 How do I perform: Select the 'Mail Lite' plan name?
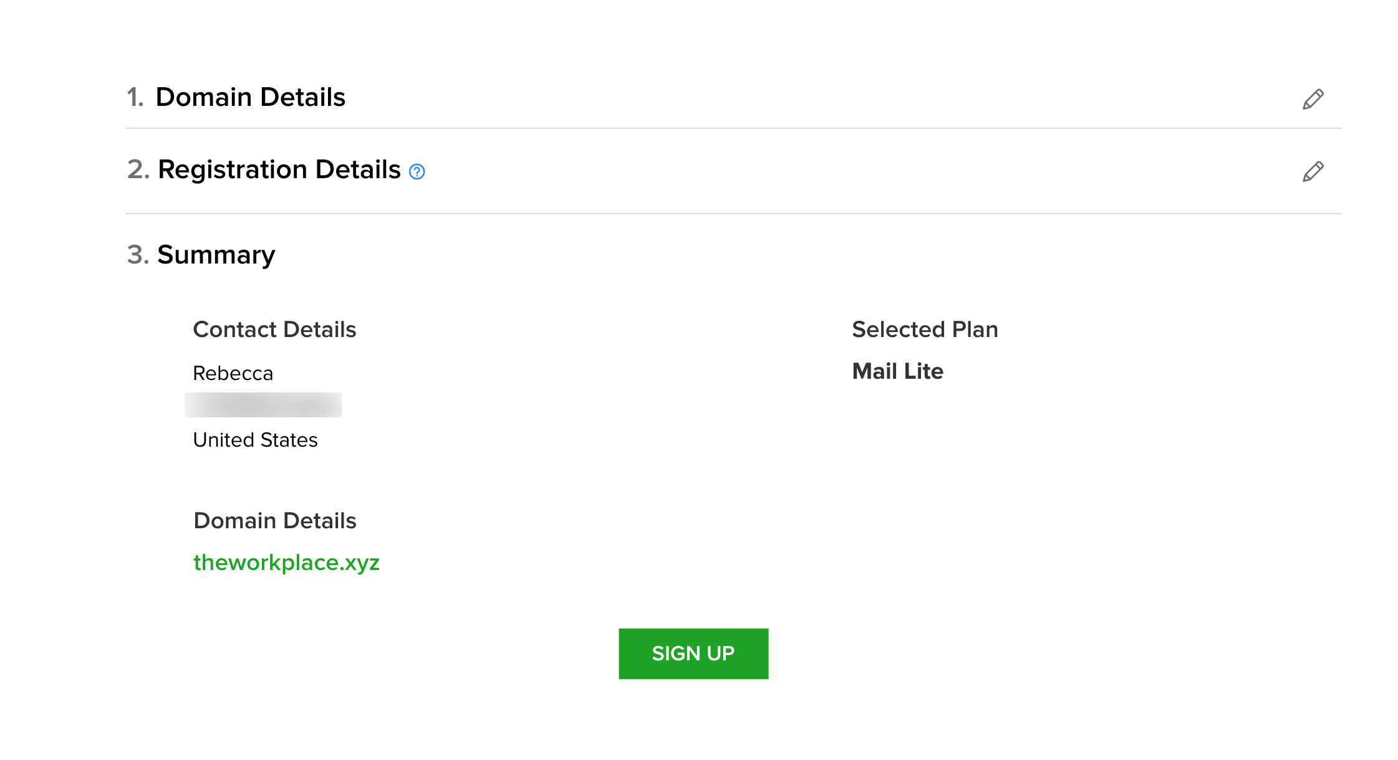[x=897, y=371]
